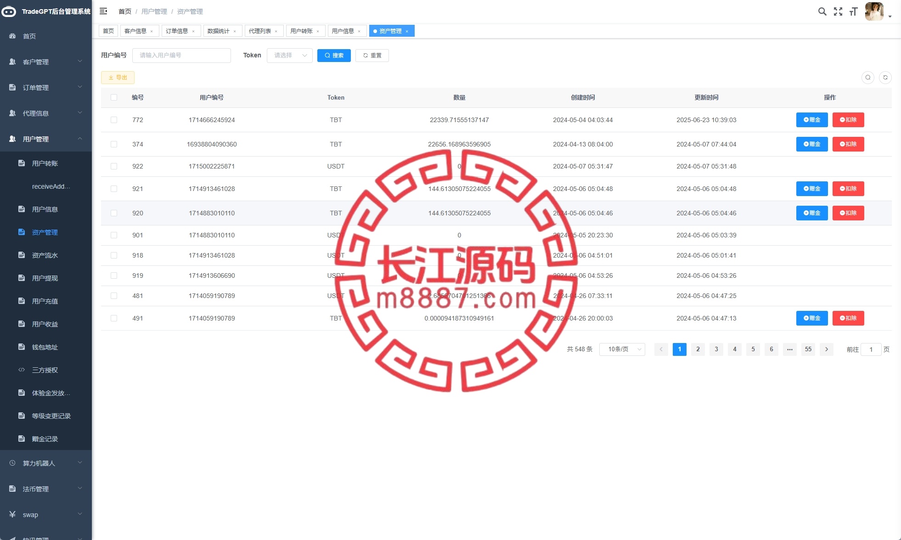Image resolution: width=901 pixels, height=540 pixels.
Task: Click the blue 搜索 button
Action: [x=334, y=55]
